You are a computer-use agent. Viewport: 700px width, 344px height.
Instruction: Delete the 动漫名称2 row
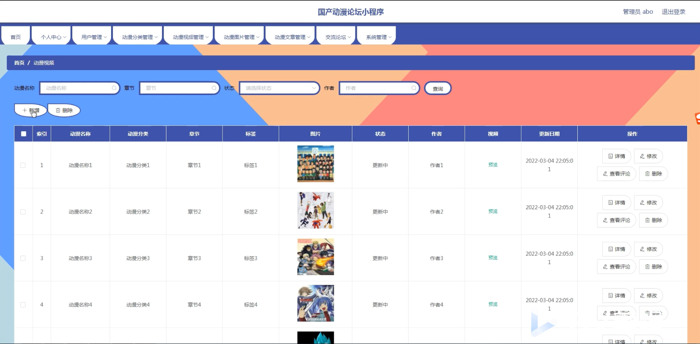(x=654, y=220)
